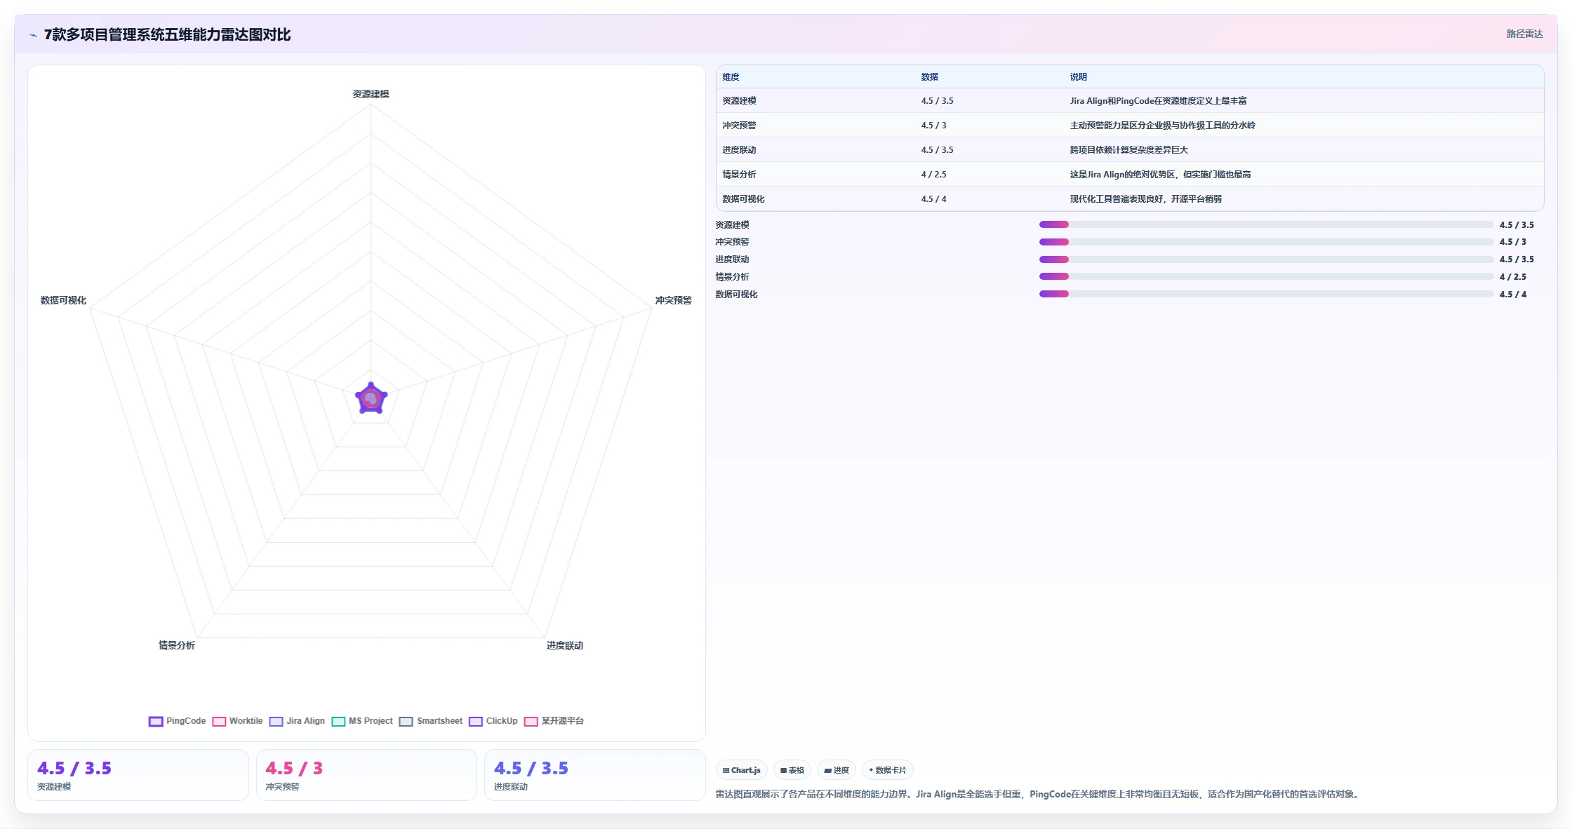Click the 数据卡片 tag chip

click(x=887, y=770)
